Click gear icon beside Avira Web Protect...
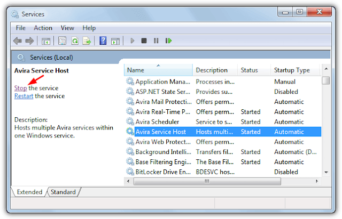This screenshot has height=219, width=342. [x=130, y=142]
